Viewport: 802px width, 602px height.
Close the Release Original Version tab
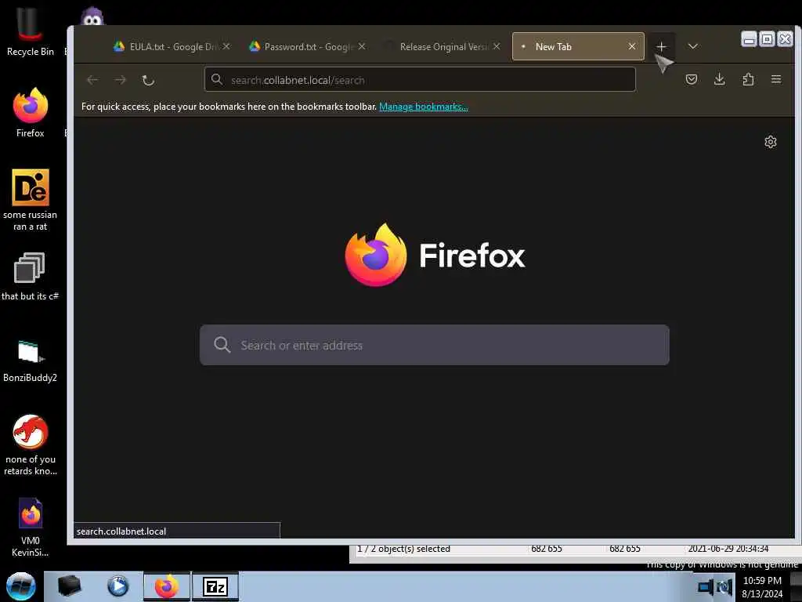496,46
